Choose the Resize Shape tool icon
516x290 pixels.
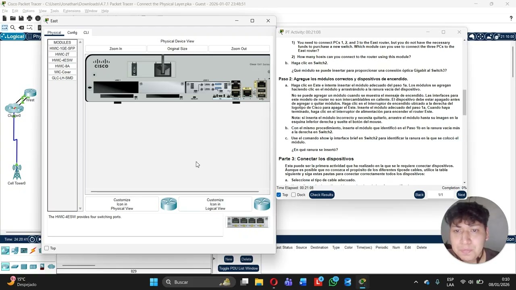click(30, 27)
